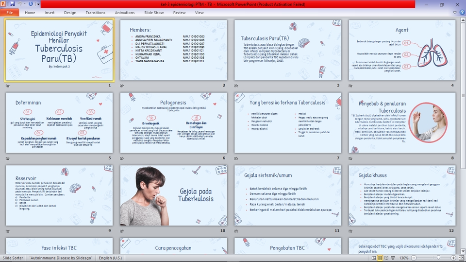Preview animation star under slide 3
This screenshot has height=262, width=466.
(x=236, y=86)
